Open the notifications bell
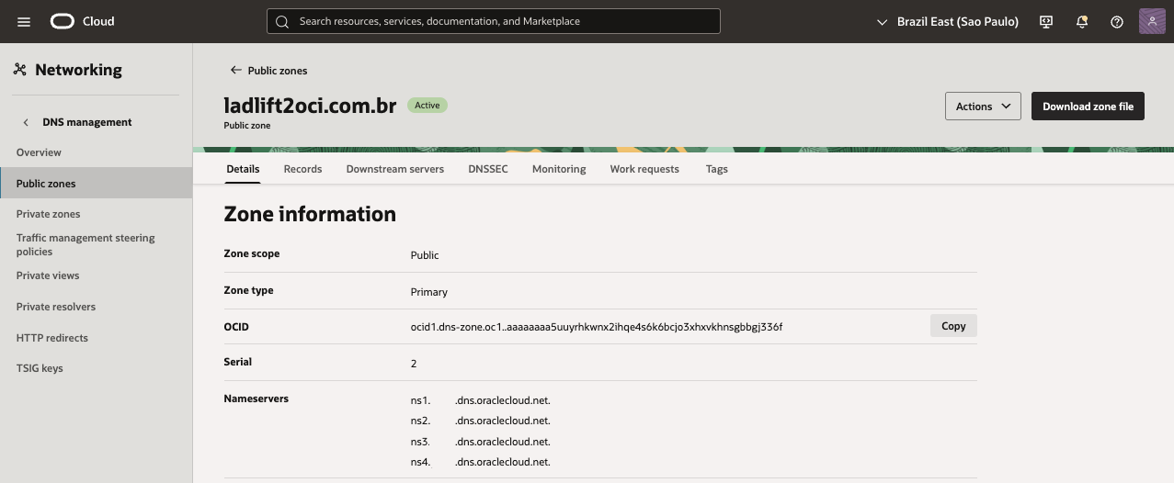 [1082, 21]
